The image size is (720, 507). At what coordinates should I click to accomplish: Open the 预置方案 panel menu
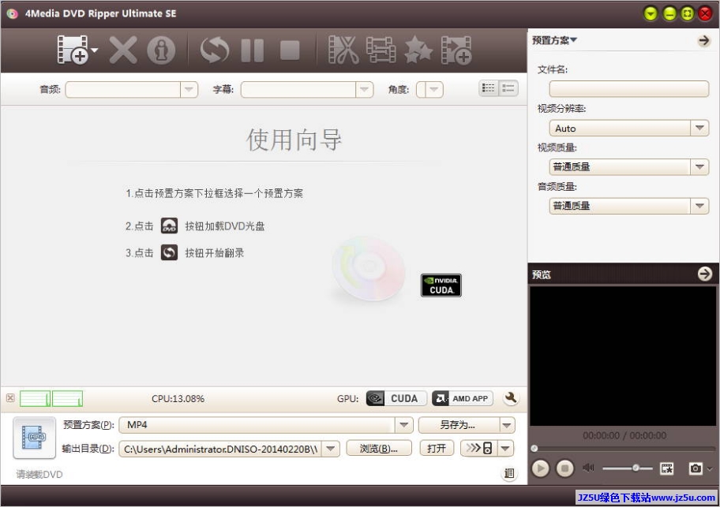coord(554,40)
